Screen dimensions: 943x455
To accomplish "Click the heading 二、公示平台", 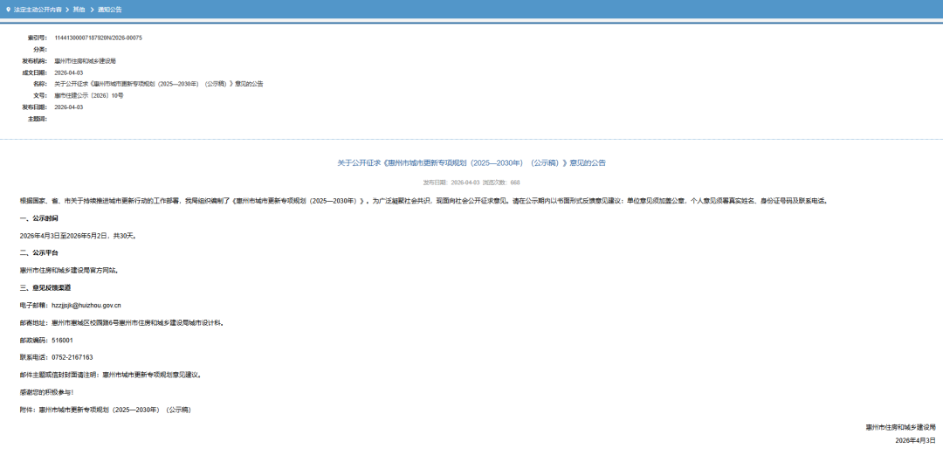I will point(39,252).
